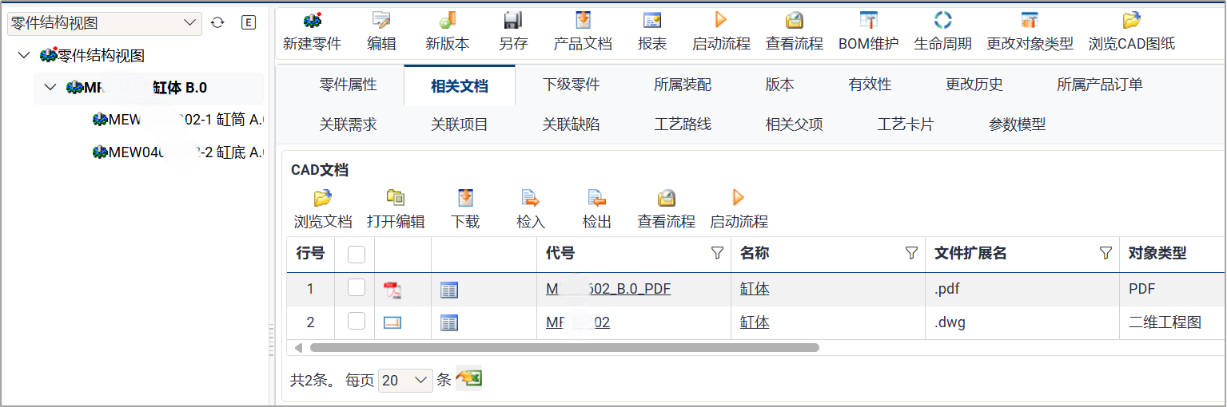This screenshot has height=407, width=1227.
Task: Click the horizontal scrollbar under the table
Action: pos(564,347)
